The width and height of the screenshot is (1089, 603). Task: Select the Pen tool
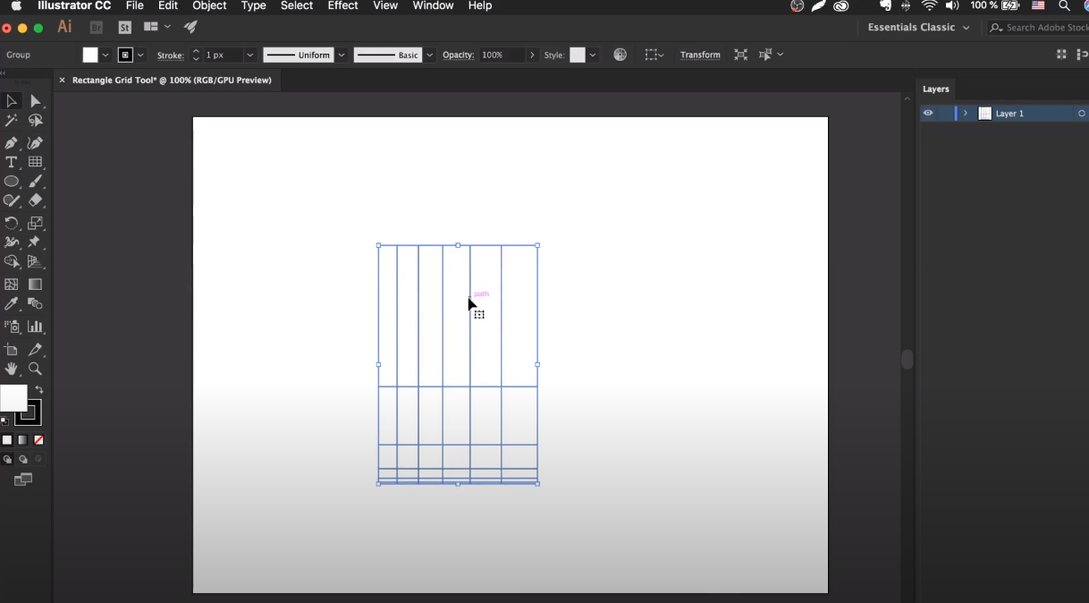(11, 143)
